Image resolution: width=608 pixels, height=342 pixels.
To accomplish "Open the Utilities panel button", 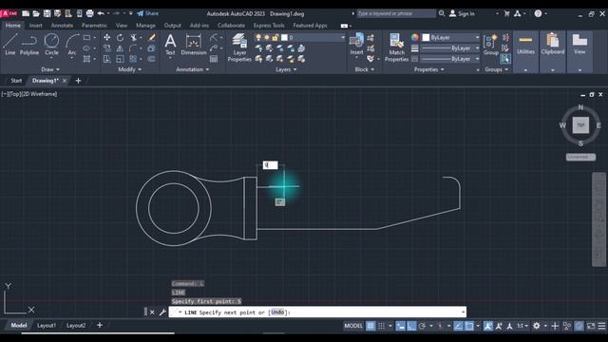I will point(525,51).
